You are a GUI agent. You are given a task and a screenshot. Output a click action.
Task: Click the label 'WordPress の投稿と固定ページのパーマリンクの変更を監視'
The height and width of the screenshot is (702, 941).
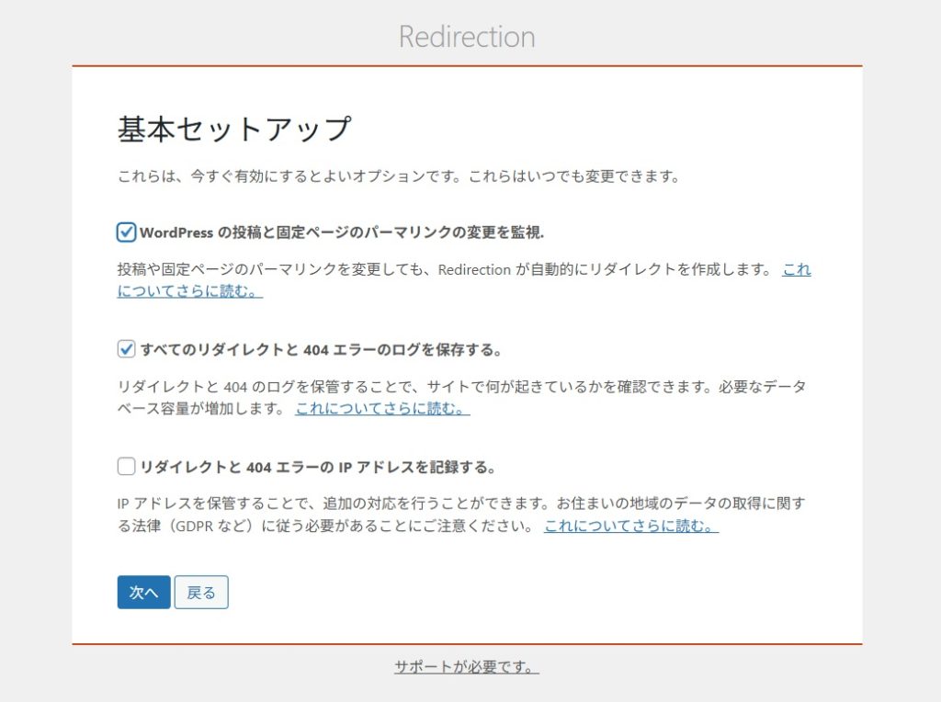(x=342, y=232)
